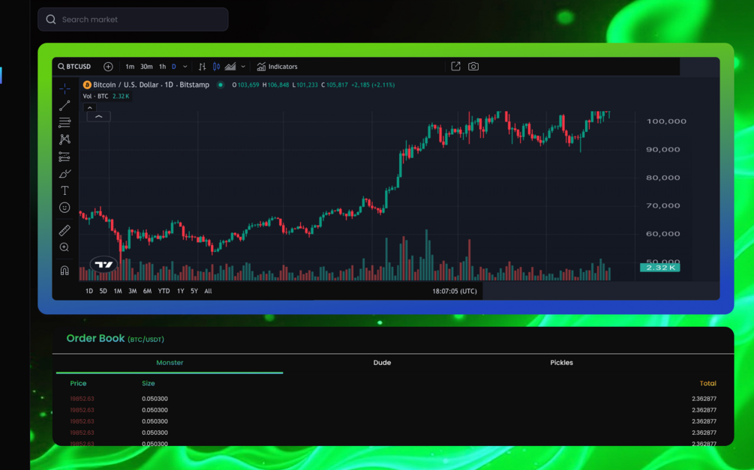
Task: Select the Fibonacci horizontal lines tool
Action: pyautogui.click(x=65, y=122)
